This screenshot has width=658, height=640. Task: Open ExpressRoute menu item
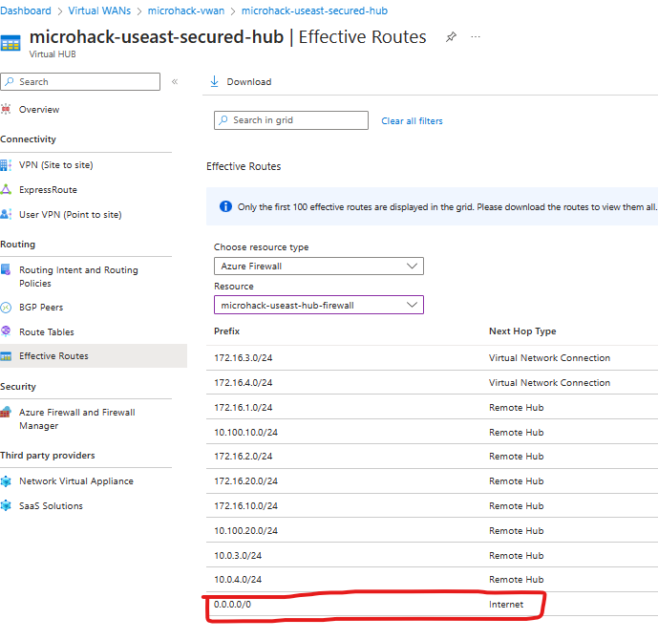tap(48, 190)
